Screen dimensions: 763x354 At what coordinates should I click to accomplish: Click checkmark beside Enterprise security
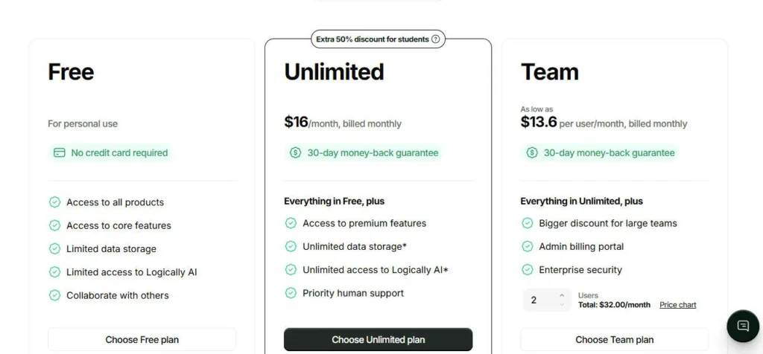(x=528, y=270)
